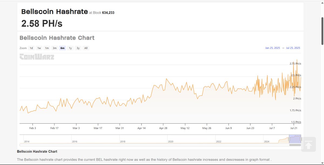Click the bold Bellscoin Hashrate Chart subheading
Viewport: 324px width, 165px height.
coord(37,151)
